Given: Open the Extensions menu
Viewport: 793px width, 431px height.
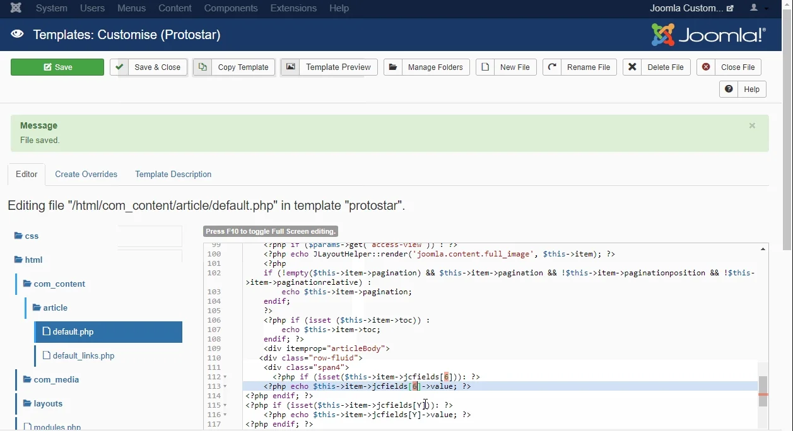Looking at the screenshot, I should tap(293, 8).
